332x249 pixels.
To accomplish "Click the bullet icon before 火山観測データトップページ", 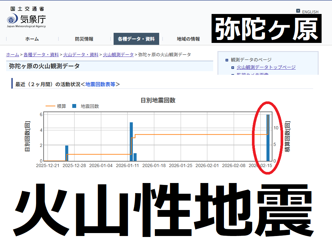I will 233,67.
